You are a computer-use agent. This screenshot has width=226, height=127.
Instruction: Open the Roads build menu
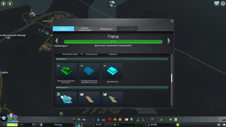[x=74, y=120]
